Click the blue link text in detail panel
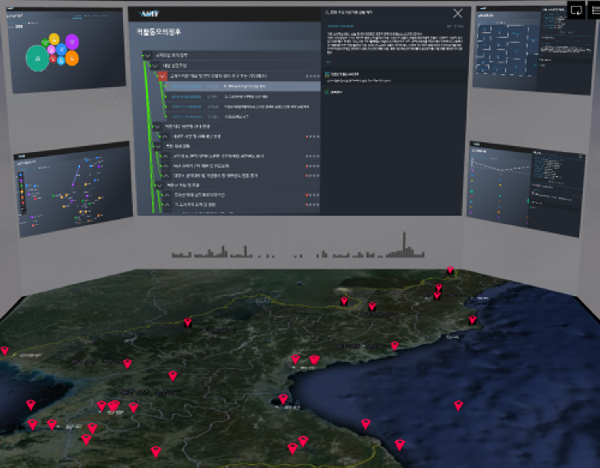 point(340,26)
